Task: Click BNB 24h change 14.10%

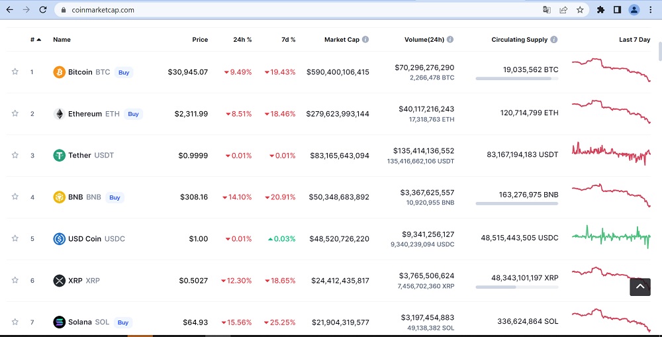Action: tap(237, 197)
